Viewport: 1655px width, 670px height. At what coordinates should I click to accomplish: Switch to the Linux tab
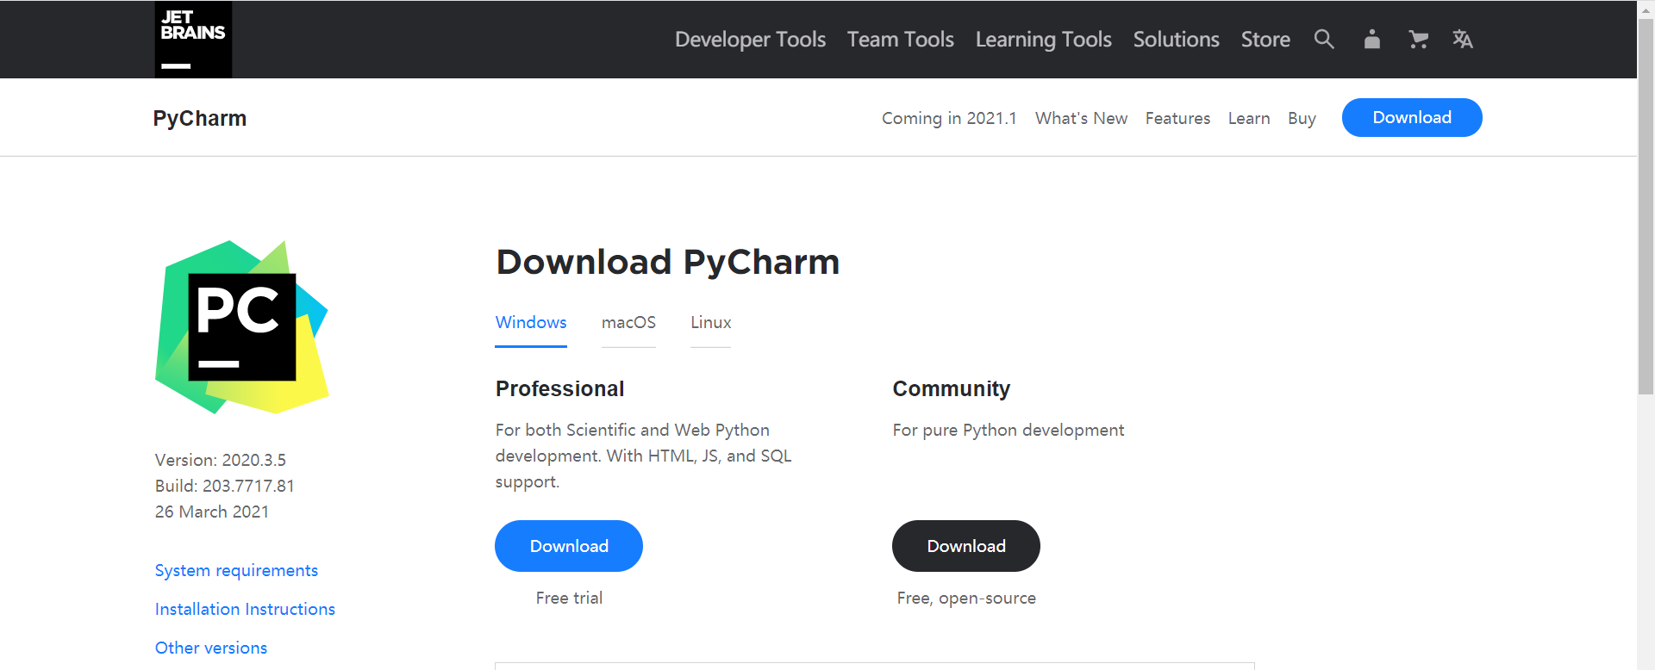click(x=710, y=322)
